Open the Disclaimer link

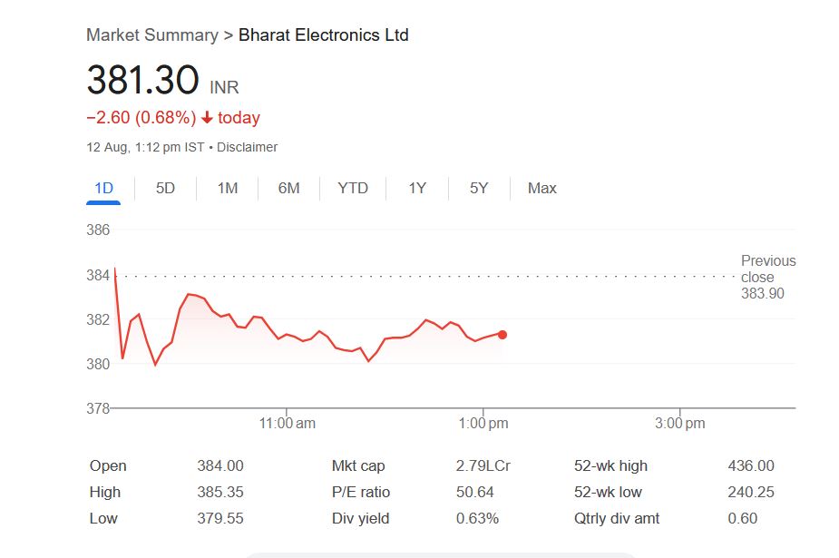coord(247,147)
